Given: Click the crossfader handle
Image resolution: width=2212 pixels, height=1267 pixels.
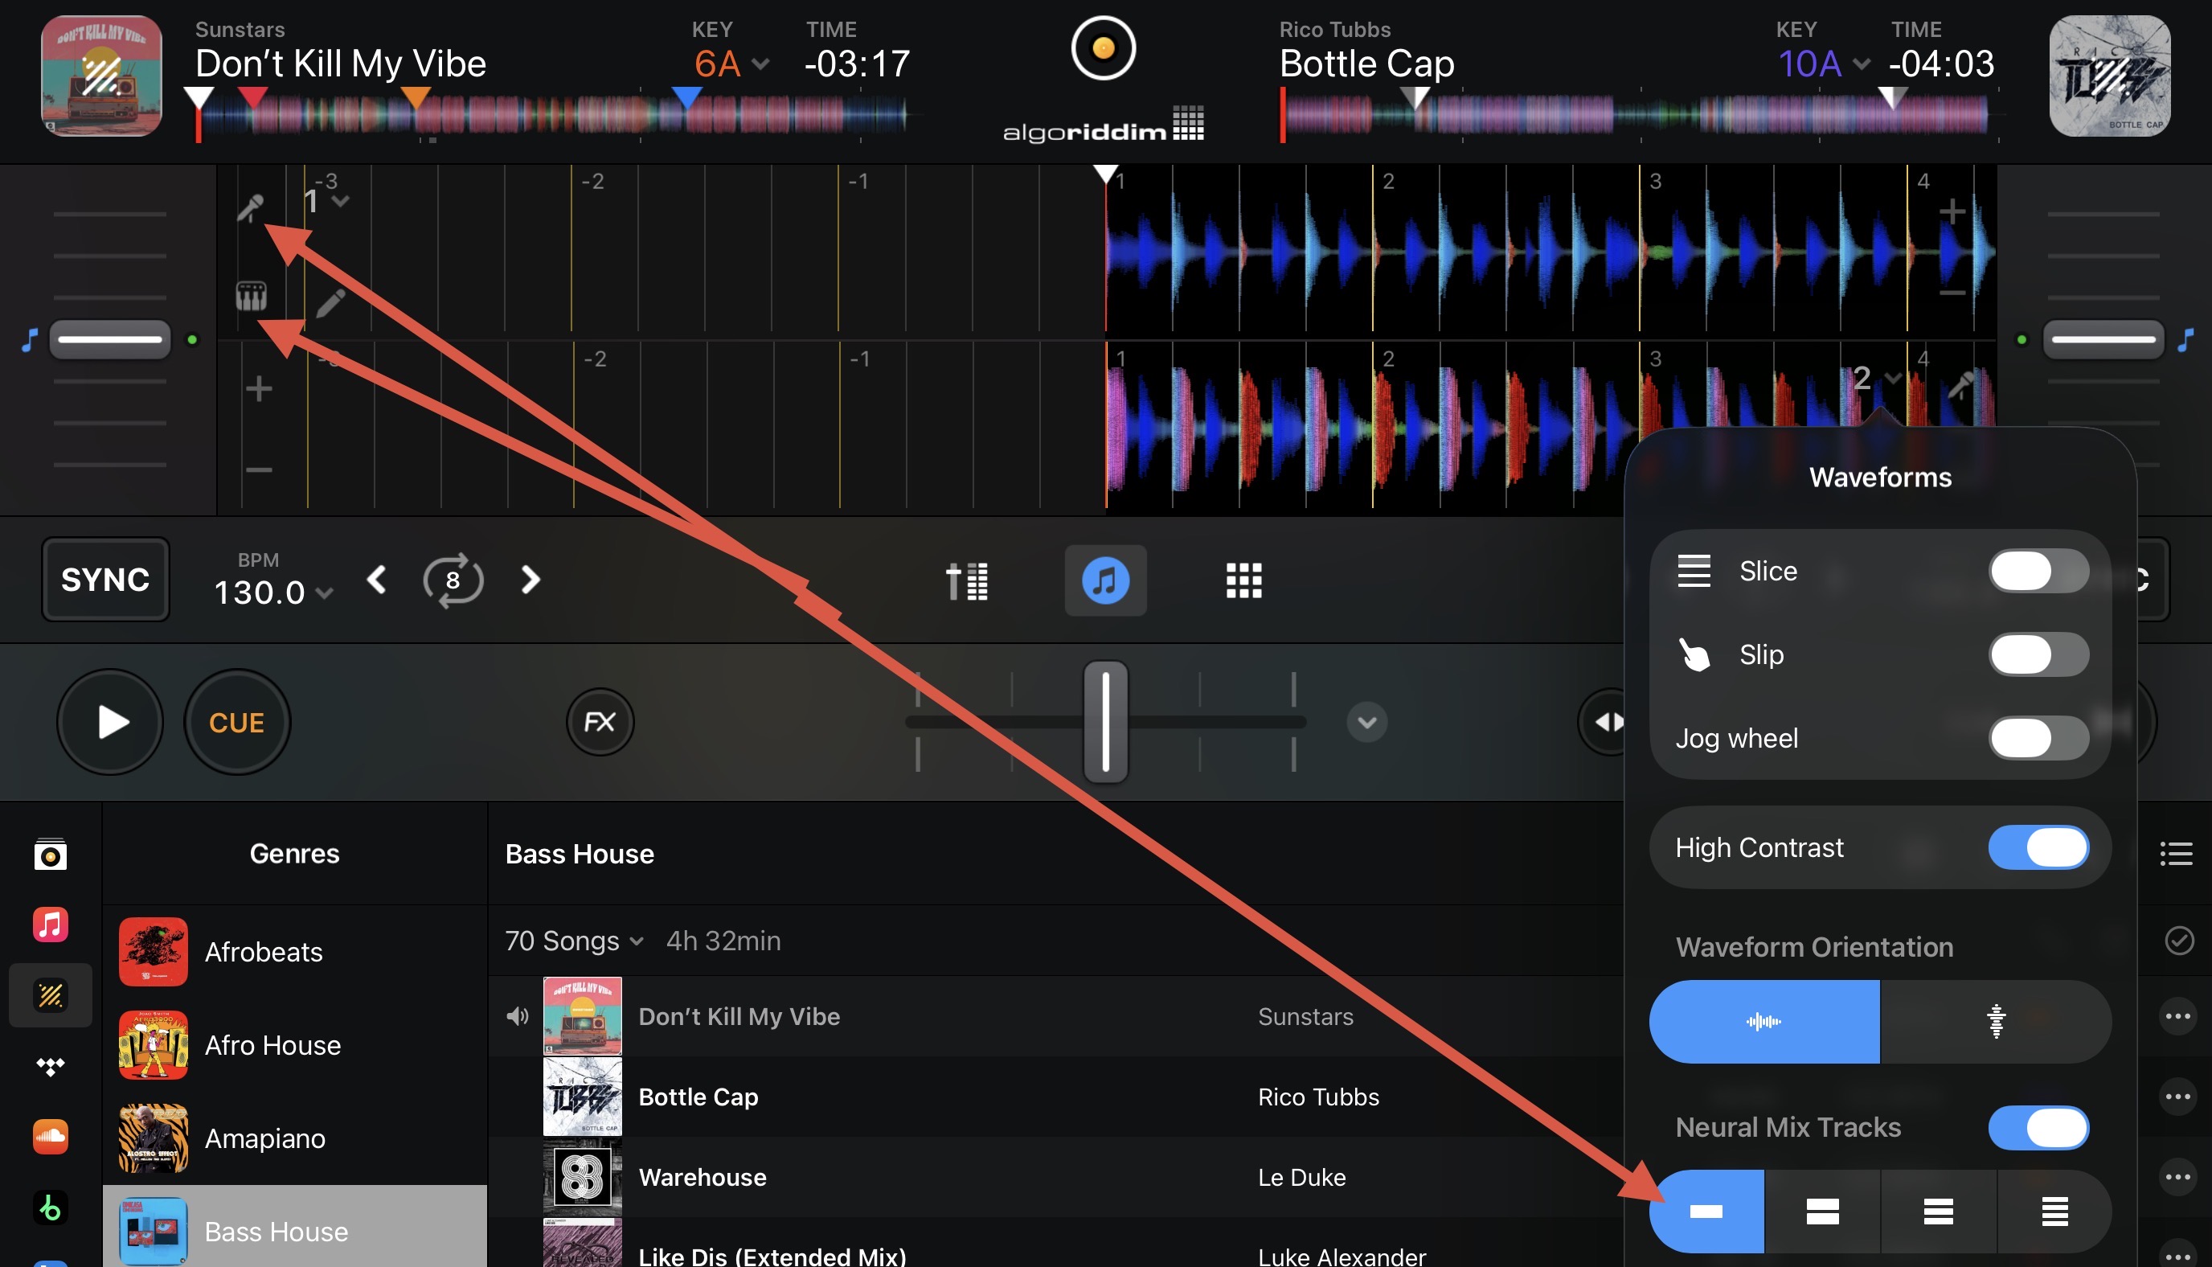Looking at the screenshot, I should coord(1104,721).
